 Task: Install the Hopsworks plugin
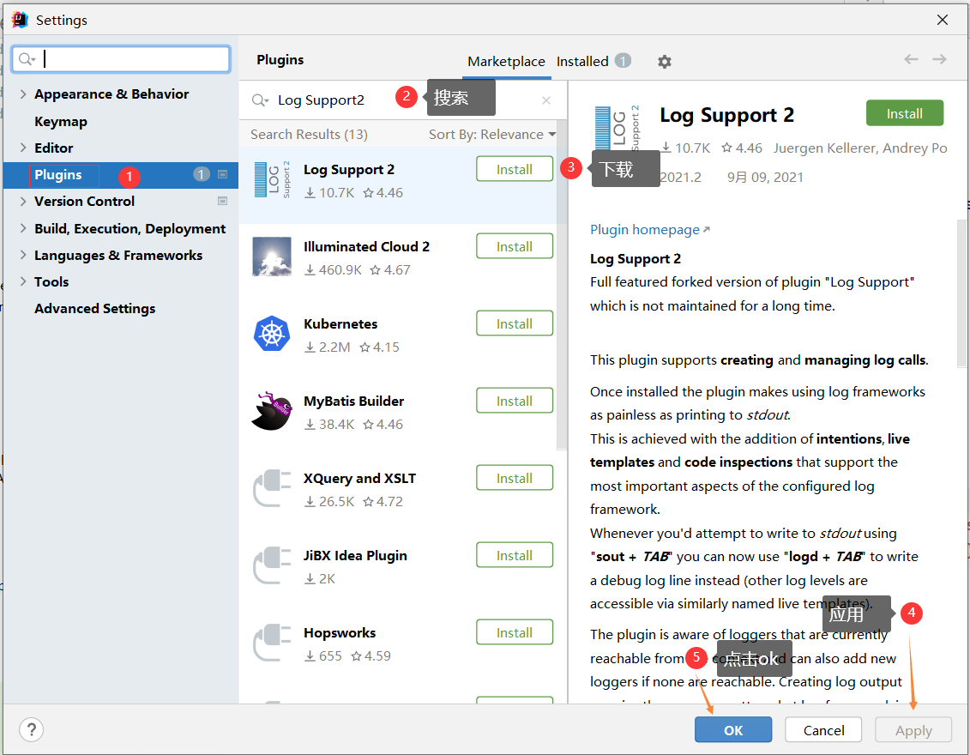pyautogui.click(x=514, y=632)
